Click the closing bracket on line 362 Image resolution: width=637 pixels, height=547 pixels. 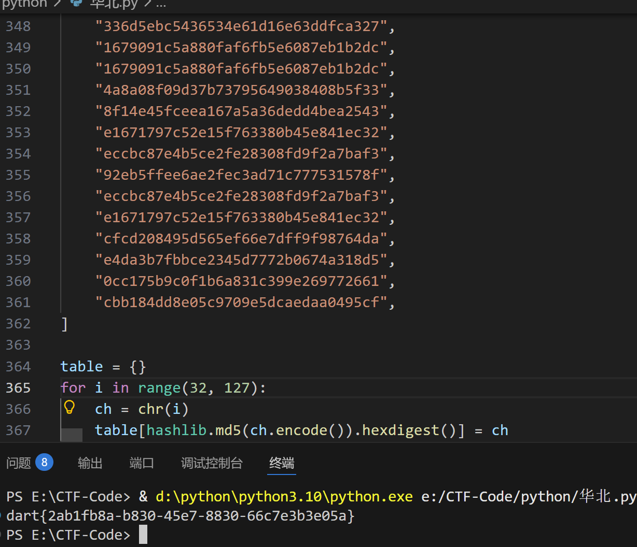click(x=64, y=324)
